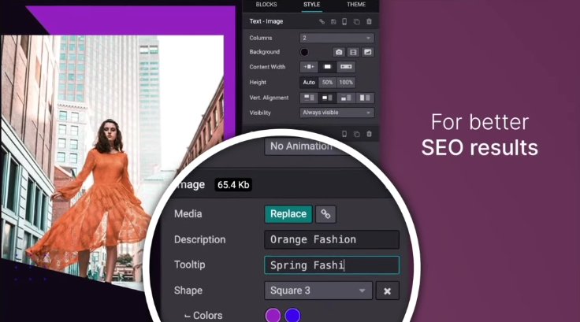Open the No Animation dropdown

[x=303, y=146]
